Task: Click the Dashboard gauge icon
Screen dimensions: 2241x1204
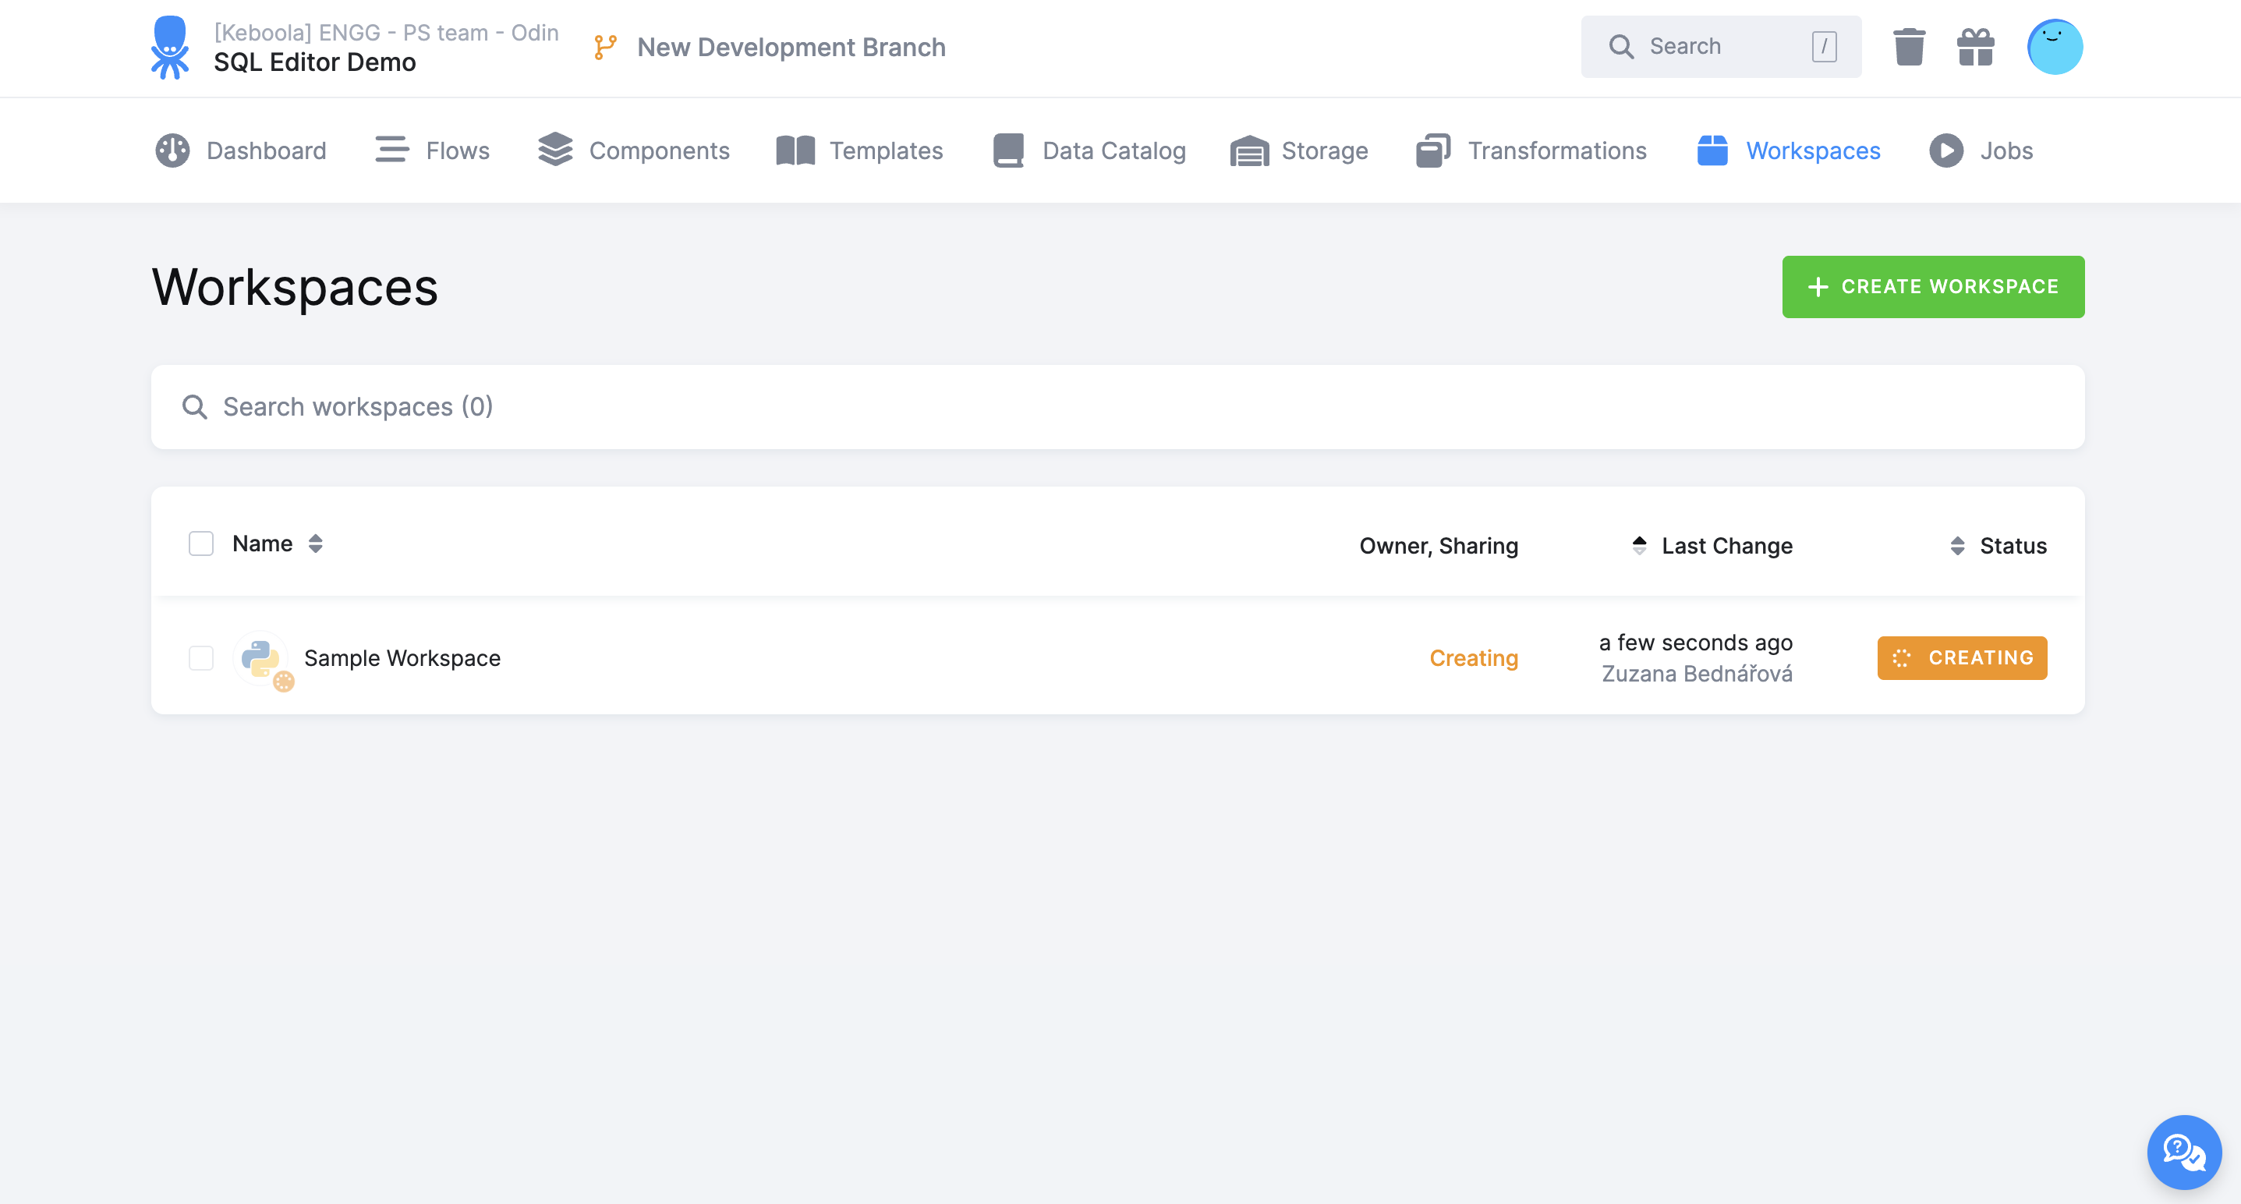Action: (172, 150)
